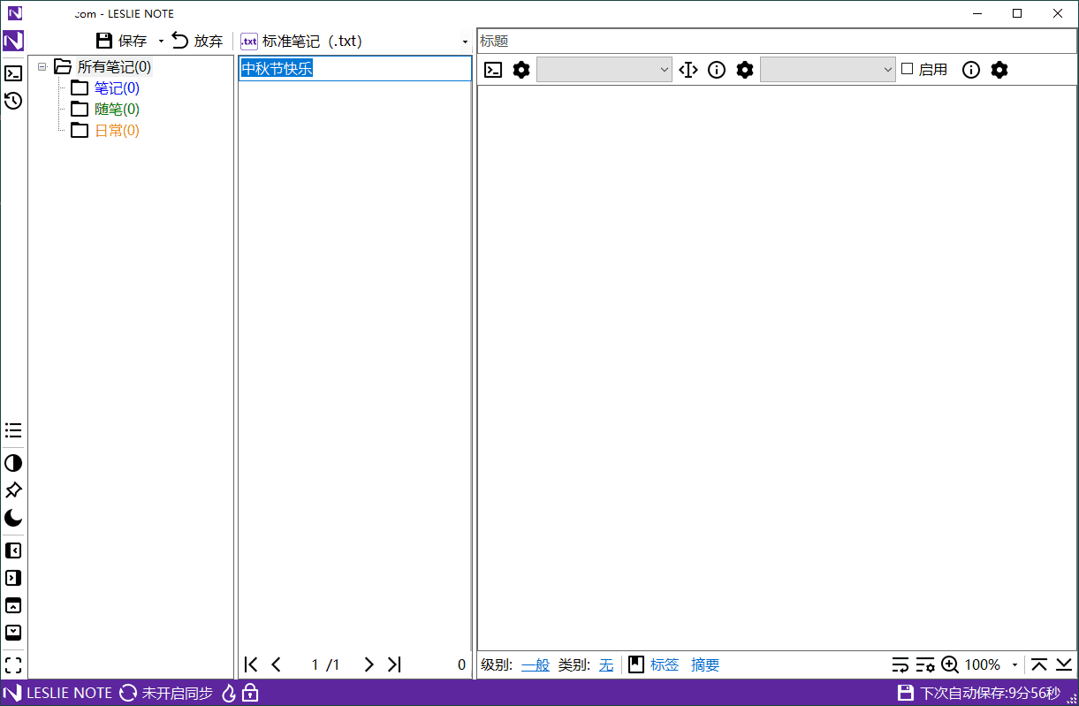Toggle the pin window icon
The height and width of the screenshot is (706, 1079).
(x=13, y=490)
